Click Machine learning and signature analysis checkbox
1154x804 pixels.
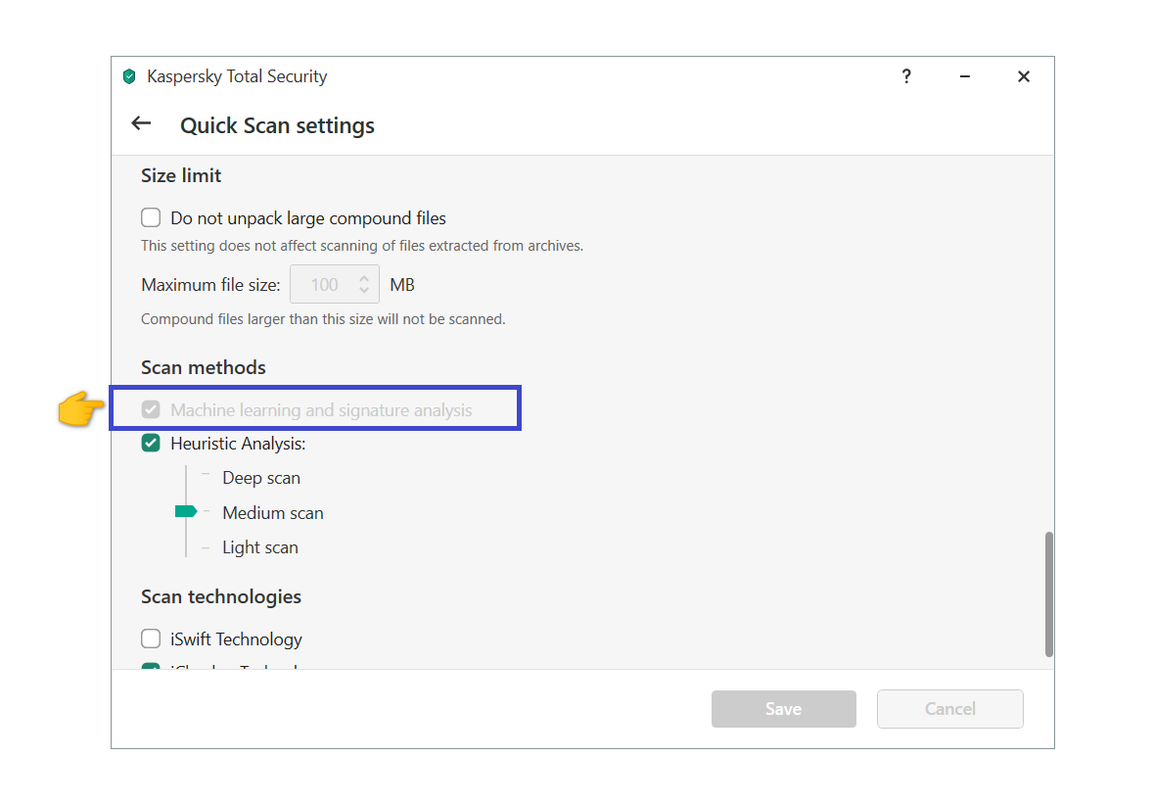click(x=151, y=410)
